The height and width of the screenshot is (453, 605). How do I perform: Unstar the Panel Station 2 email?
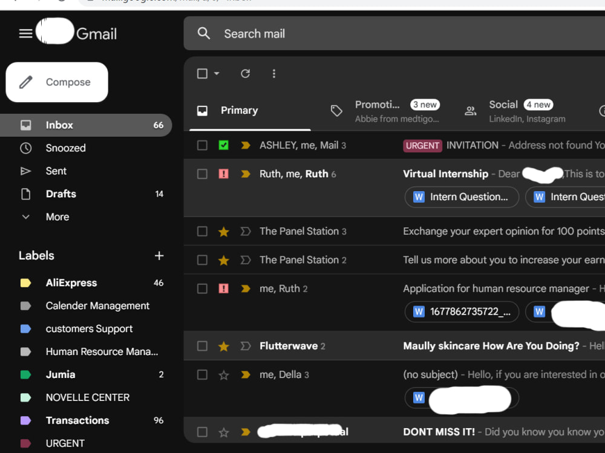223,260
